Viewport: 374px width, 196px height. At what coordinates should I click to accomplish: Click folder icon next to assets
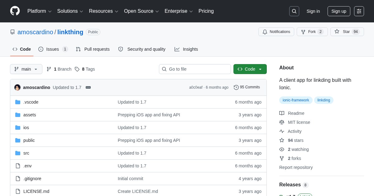pos(18,115)
